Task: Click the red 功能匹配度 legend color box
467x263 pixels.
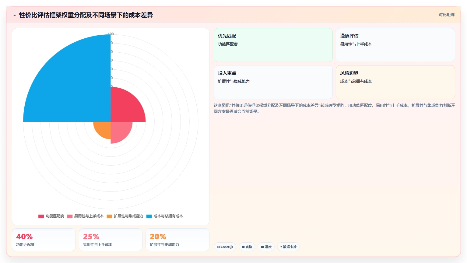Action: [x=41, y=216]
